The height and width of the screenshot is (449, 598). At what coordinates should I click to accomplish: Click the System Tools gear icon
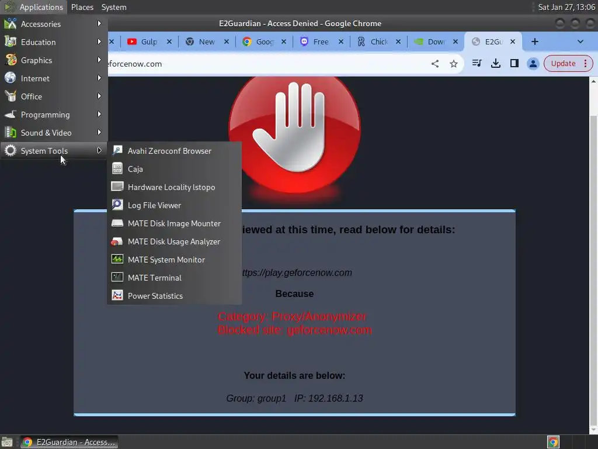11,150
